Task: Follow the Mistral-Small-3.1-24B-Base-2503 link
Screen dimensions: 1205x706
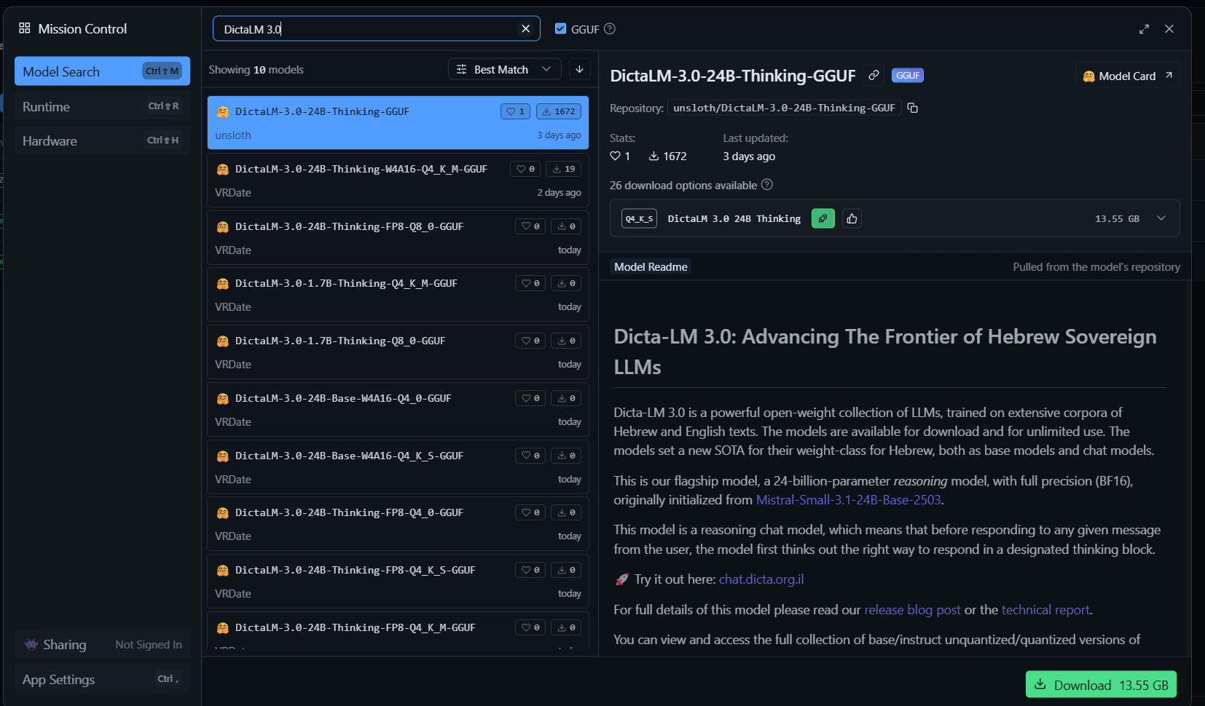Action: [x=848, y=500]
